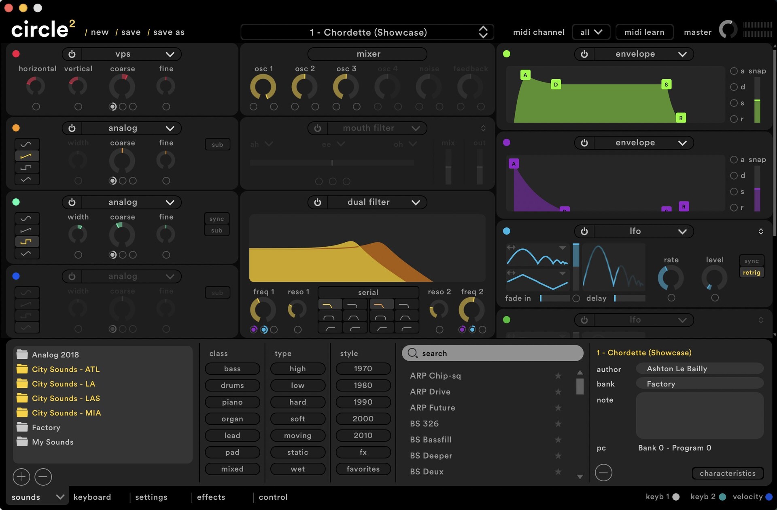Click the fade in slider
777x510 pixels.
click(554, 298)
